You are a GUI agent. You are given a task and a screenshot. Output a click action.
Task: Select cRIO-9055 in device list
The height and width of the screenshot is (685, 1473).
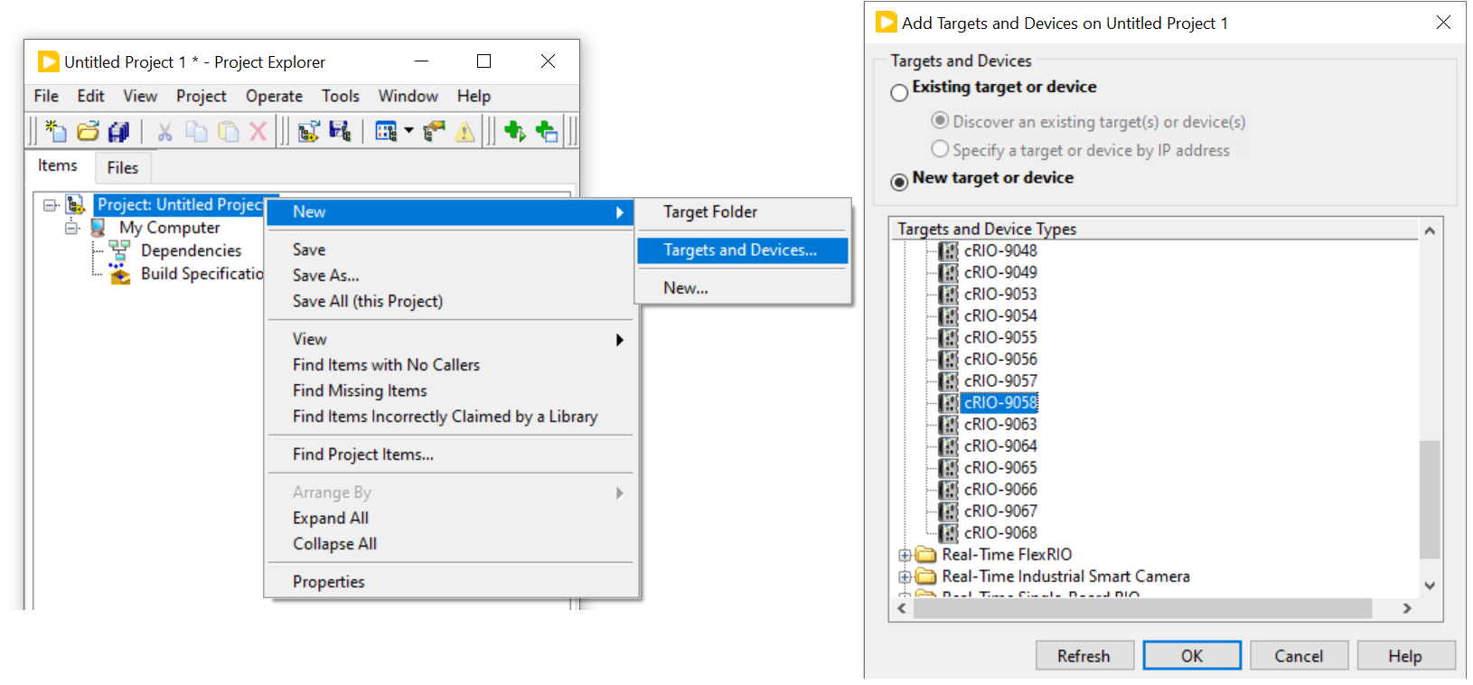1000,337
